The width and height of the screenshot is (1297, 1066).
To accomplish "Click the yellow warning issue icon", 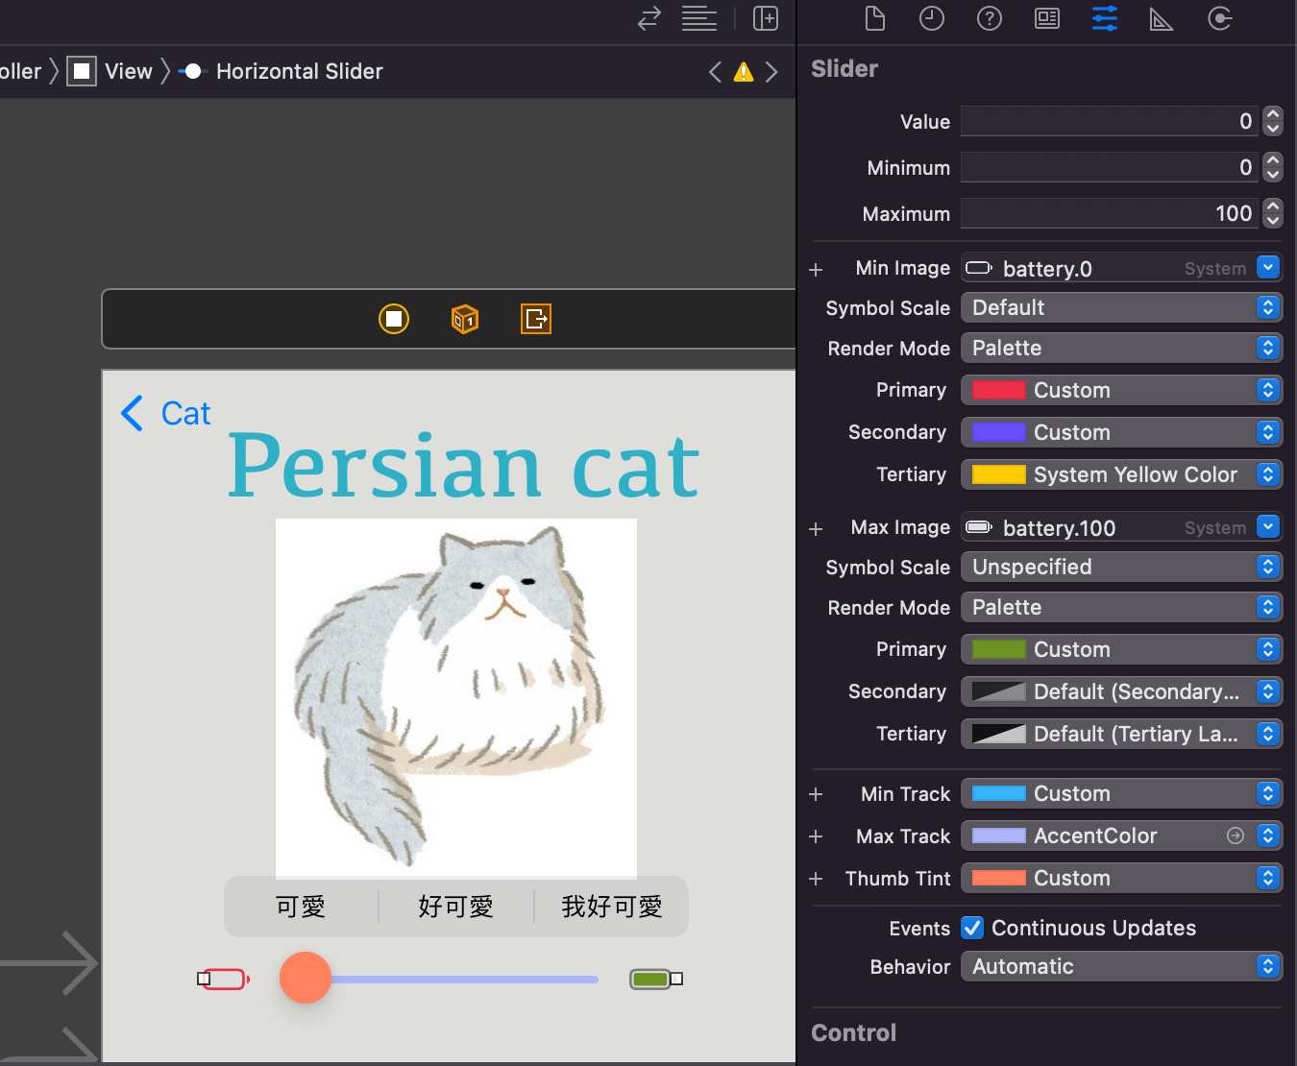I will (744, 72).
